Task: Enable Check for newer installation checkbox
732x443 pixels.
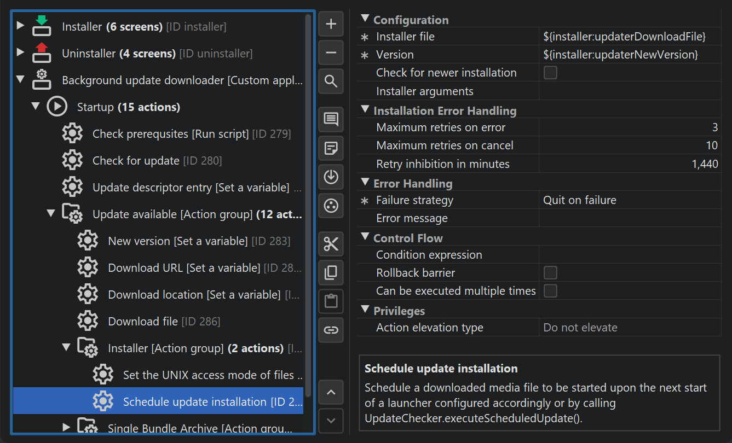Action: 550,73
